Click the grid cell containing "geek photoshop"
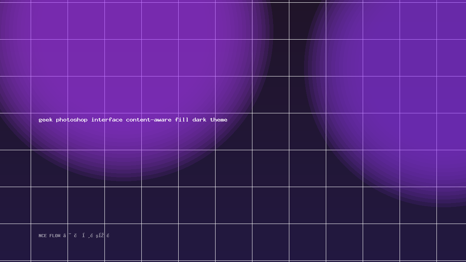466x262 pixels. click(49, 132)
